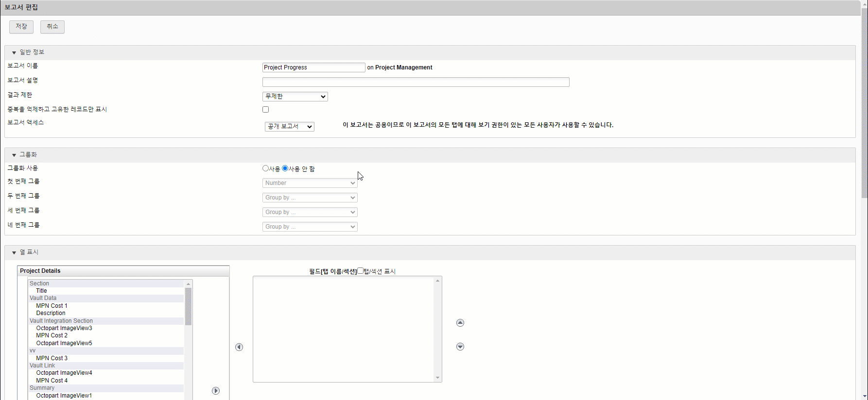
Task: Select the 사용 grouping radio button
Action: coord(265,168)
